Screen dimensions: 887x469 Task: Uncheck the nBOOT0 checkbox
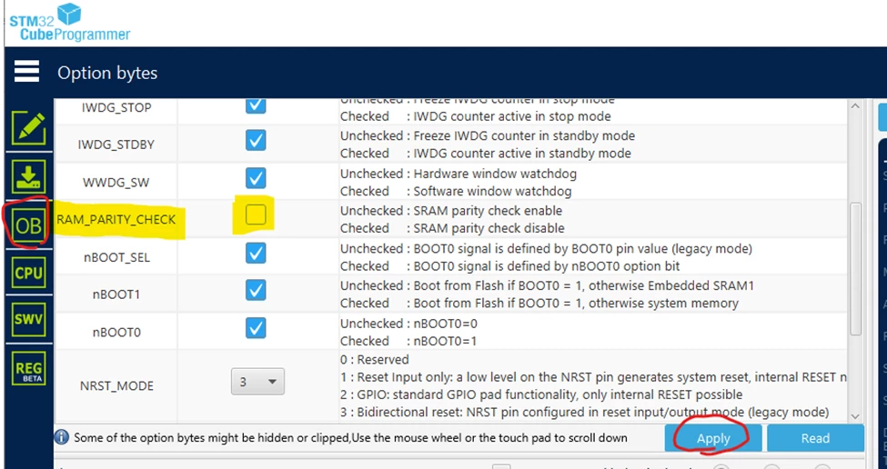click(256, 328)
